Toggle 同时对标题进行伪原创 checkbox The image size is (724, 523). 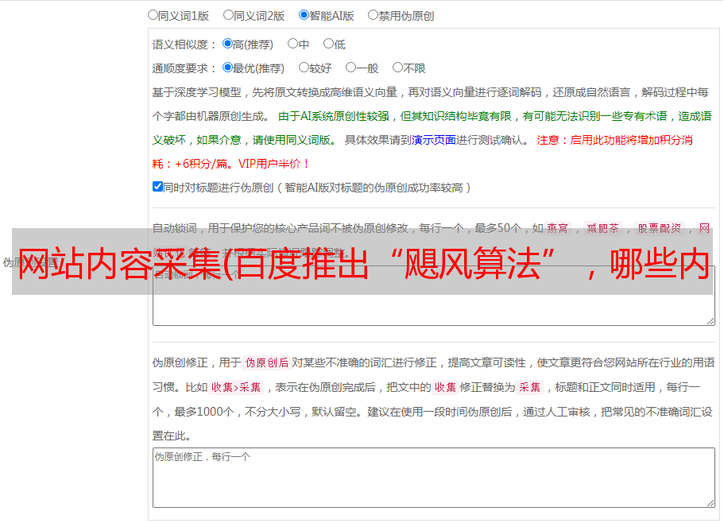coord(157,187)
